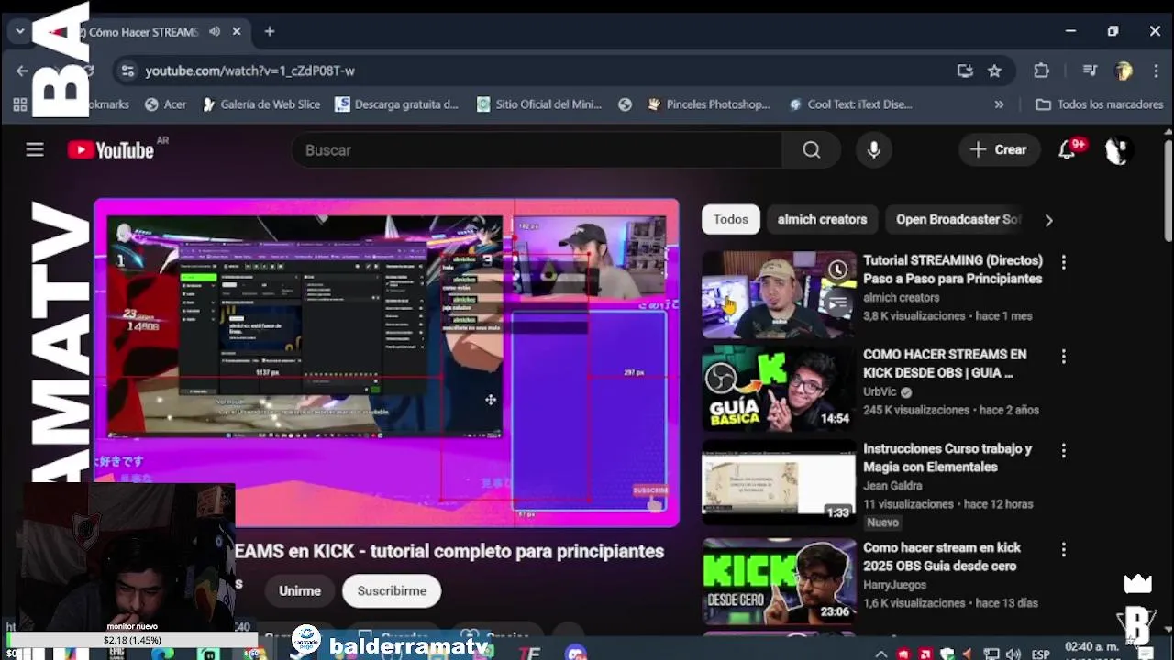The image size is (1174, 660).
Task: Open Tutorial STREAMING Paso a Paso video title
Action: point(952,269)
